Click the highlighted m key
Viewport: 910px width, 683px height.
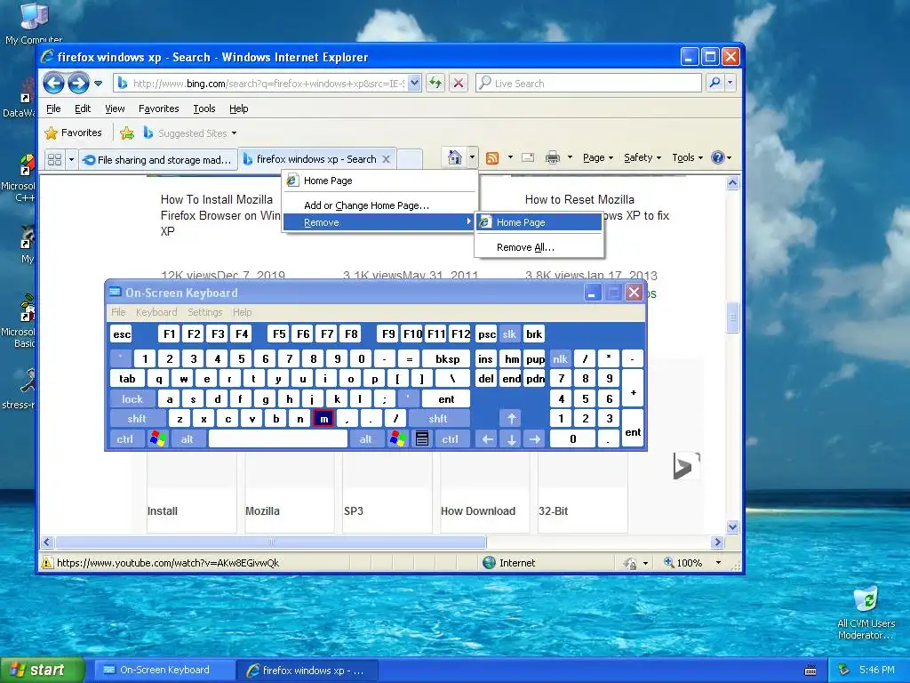click(x=323, y=419)
